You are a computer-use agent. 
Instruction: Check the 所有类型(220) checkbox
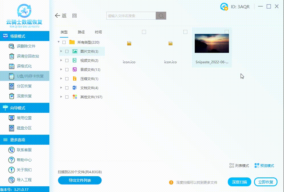coord(64,42)
